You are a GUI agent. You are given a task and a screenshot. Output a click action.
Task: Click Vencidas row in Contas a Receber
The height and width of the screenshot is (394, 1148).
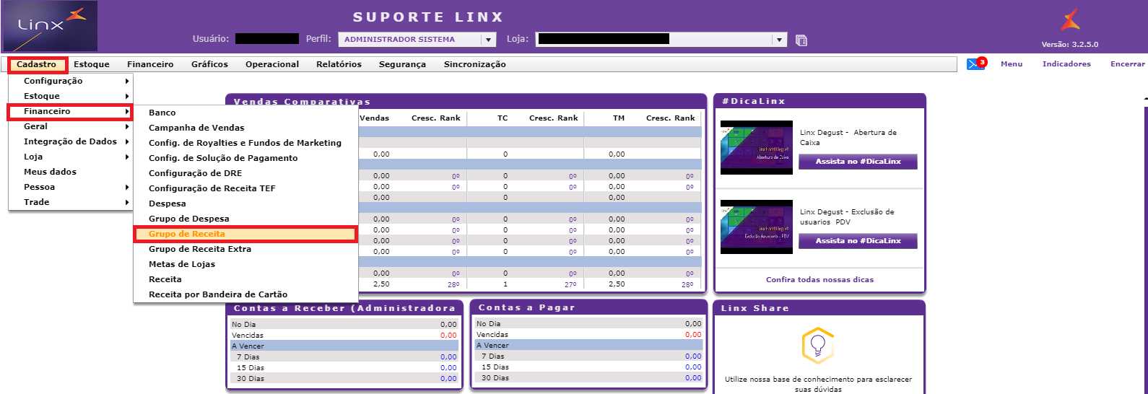[x=344, y=336]
